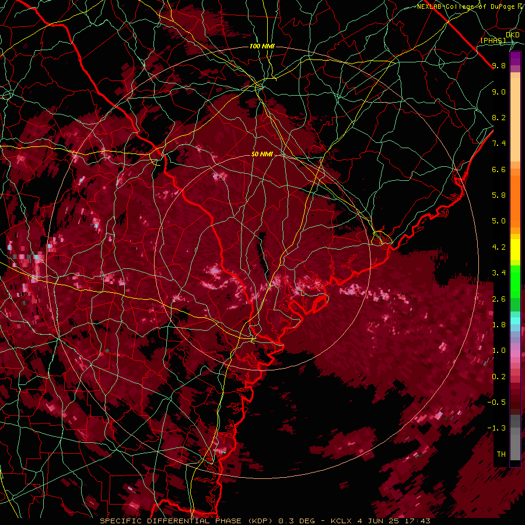Click the 0.2 value on color scale
Screen dimensions: 525x525
(x=499, y=377)
